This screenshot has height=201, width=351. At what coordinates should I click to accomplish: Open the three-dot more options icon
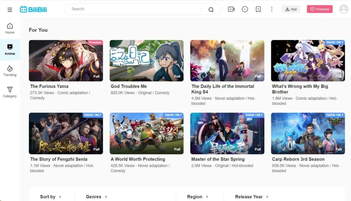[x=271, y=9]
